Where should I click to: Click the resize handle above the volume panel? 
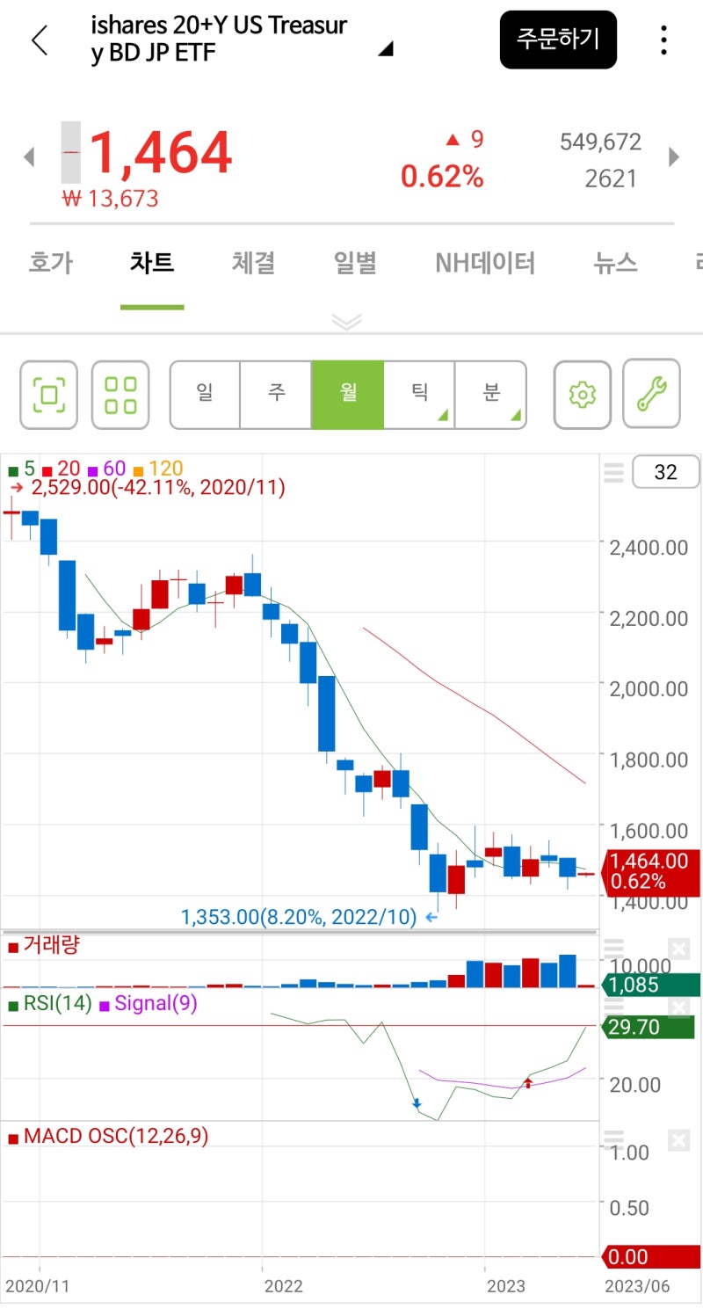613,947
